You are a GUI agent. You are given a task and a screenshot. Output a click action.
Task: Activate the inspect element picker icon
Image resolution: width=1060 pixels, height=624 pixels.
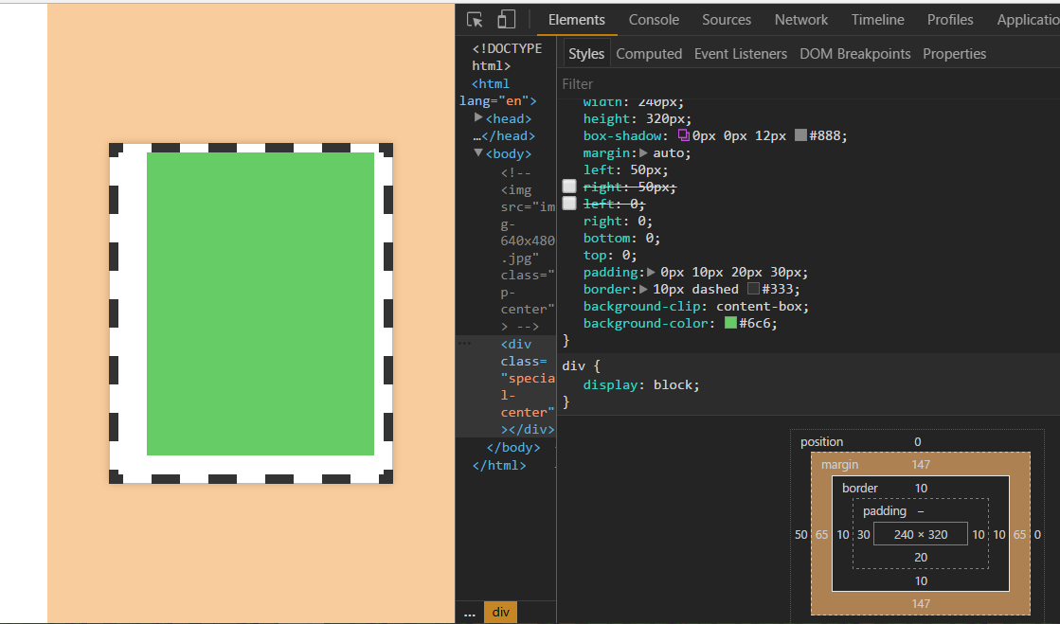click(x=476, y=20)
